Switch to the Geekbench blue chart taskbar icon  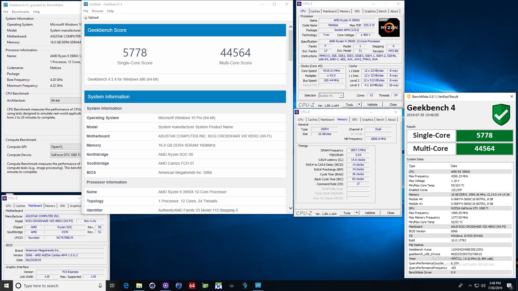click(258, 286)
